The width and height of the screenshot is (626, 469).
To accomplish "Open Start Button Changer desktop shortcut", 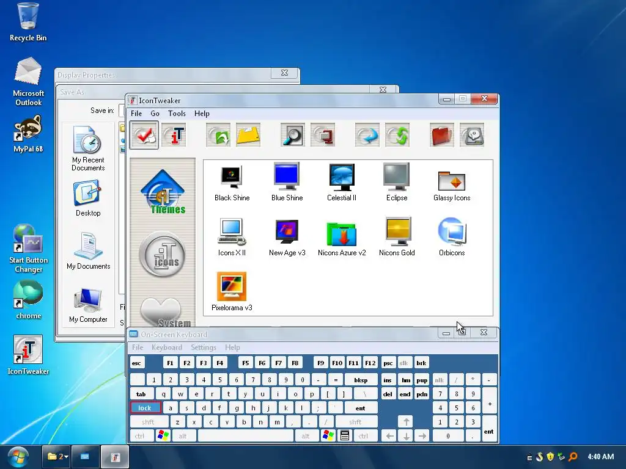I will [x=28, y=249].
